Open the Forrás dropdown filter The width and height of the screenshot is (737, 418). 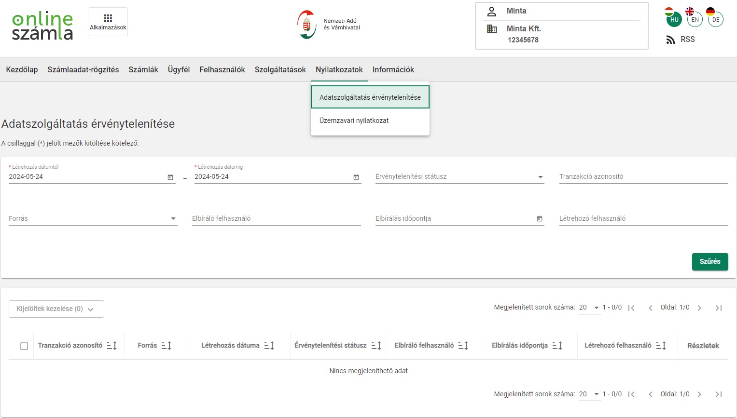pyautogui.click(x=173, y=219)
